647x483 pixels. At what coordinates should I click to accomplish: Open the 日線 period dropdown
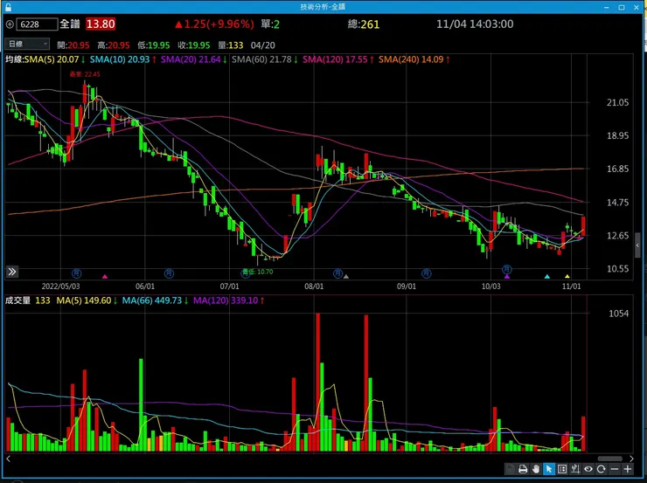[x=27, y=44]
